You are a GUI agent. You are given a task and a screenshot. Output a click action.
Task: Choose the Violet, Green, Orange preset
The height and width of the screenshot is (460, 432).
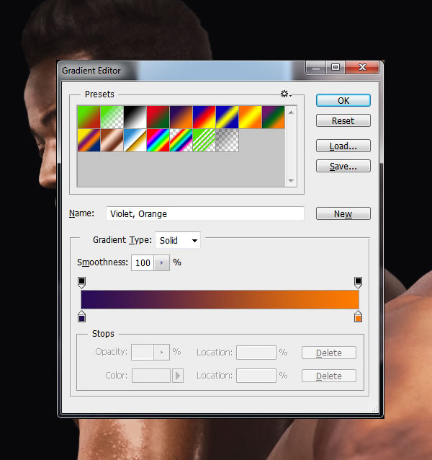pyautogui.click(x=274, y=118)
